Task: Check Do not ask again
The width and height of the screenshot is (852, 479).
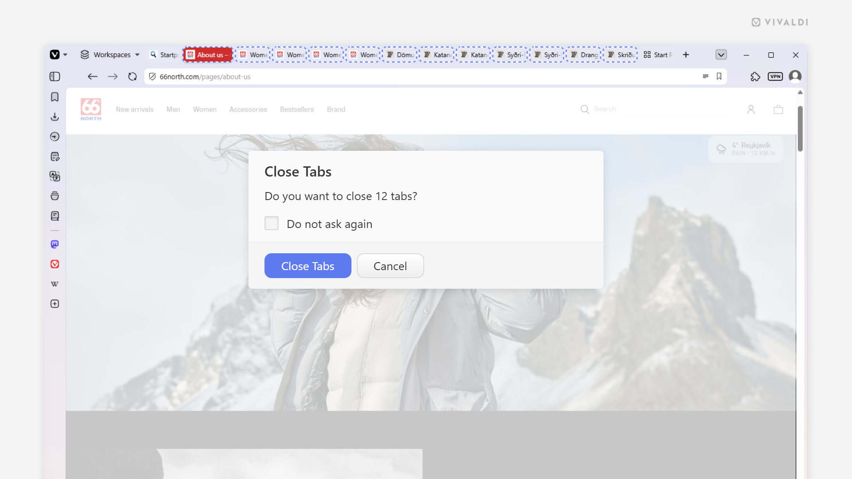Action: tap(272, 223)
